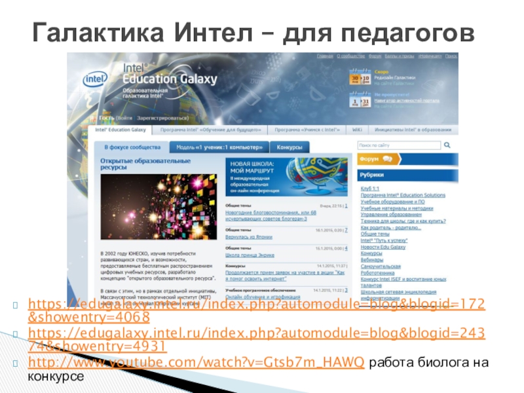Follow edugalaxy link with showentry=4068
Viewport: 524px width, 393px height.
tap(256, 310)
